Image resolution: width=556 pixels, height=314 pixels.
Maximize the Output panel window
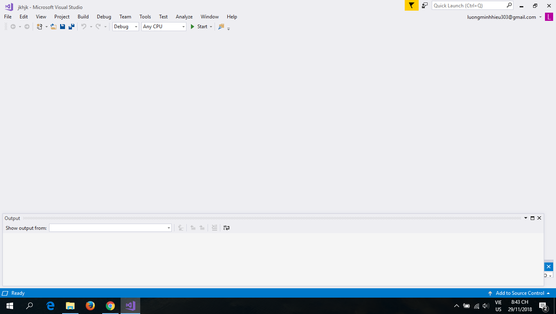tap(532, 218)
